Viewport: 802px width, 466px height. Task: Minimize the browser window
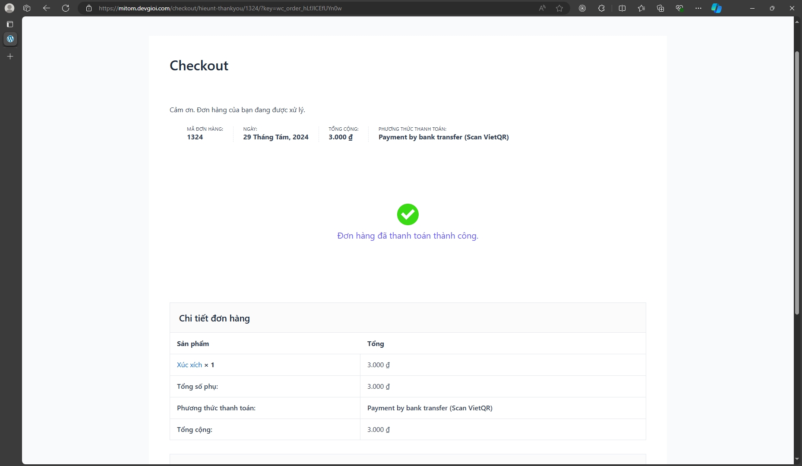(752, 8)
